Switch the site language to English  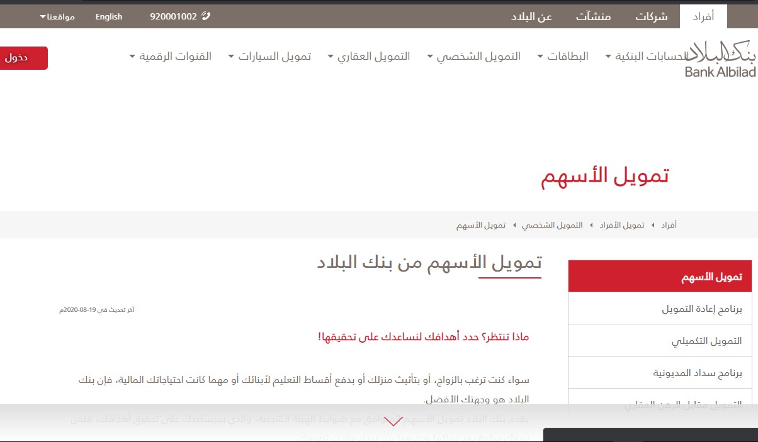pos(109,16)
